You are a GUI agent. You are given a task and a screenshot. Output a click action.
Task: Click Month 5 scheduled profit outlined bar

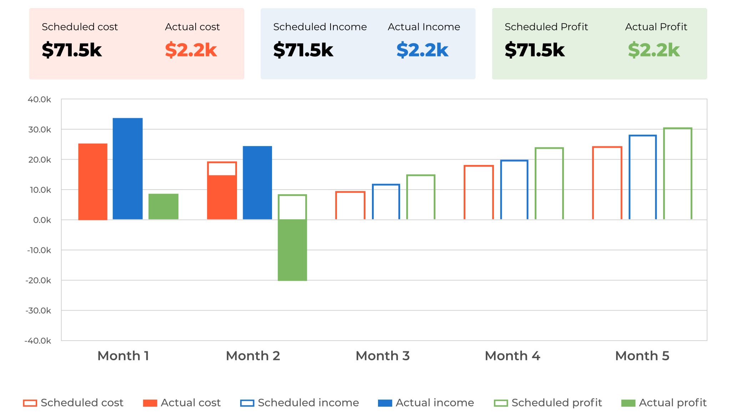[x=677, y=174]
